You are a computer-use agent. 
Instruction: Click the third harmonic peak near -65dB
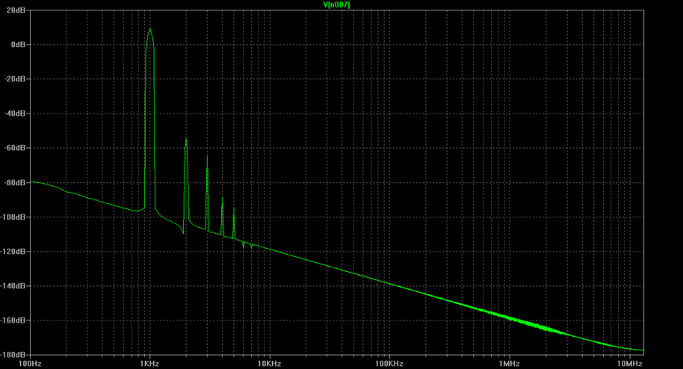208,156
